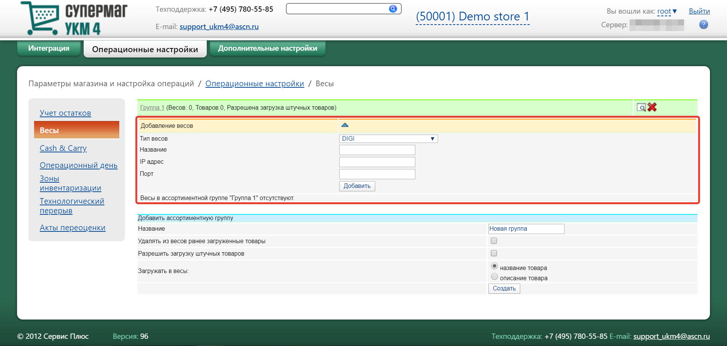Open help via the question mark icon
This screenshot has height=346, width=727.
tap(703, 25)
